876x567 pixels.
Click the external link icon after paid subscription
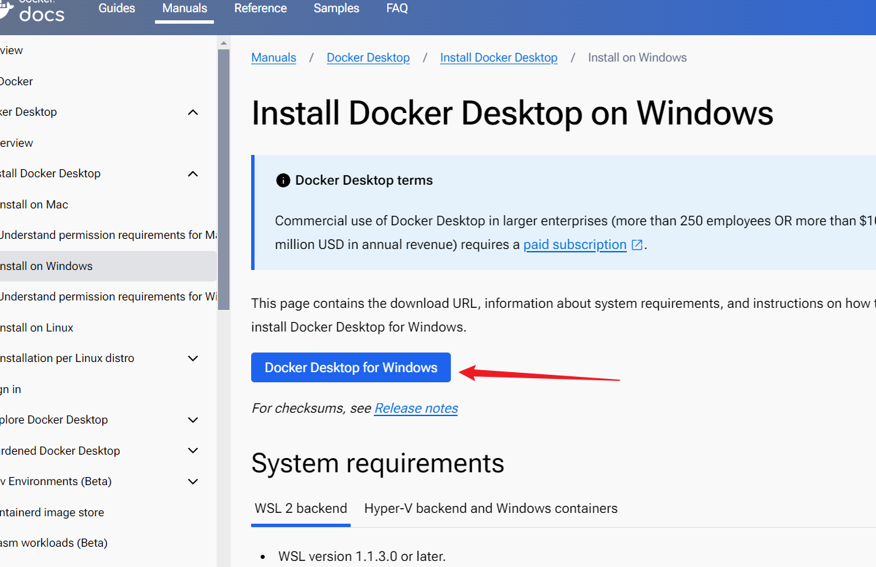[x=637, y=245]
